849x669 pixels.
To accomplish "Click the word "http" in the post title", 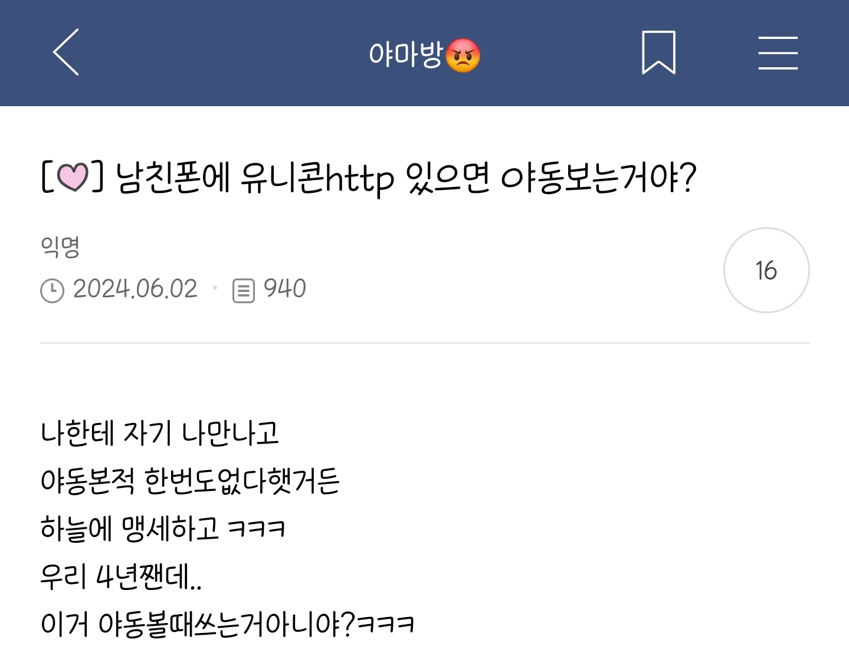I will pos(360,177).
